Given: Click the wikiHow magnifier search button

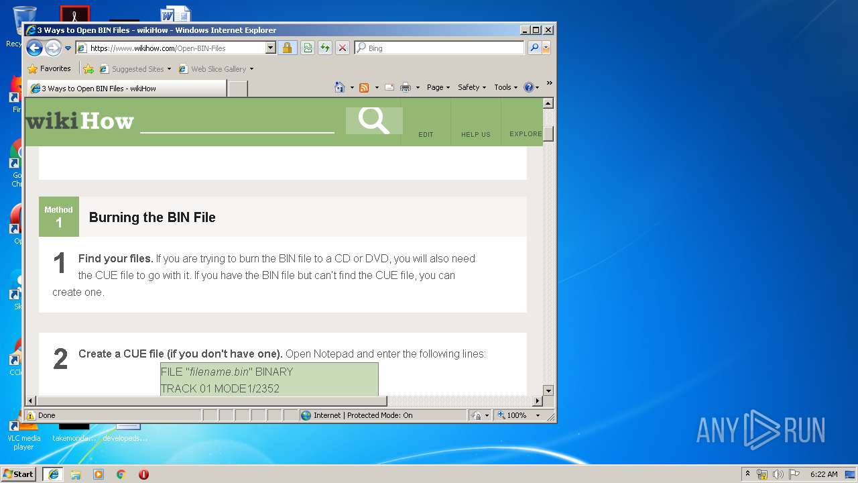Looking at the screenshot, I should [373, 121].
